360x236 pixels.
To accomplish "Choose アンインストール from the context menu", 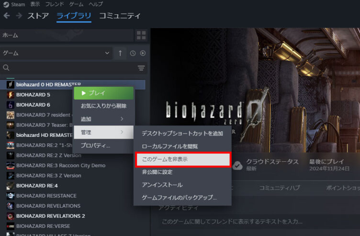I will tap(162, 185).
